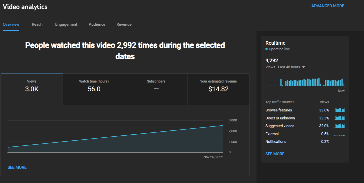Screen dimensions: 364x183
Task: Click SEE MORE in the Realtime panel
Action: (275, 154)
